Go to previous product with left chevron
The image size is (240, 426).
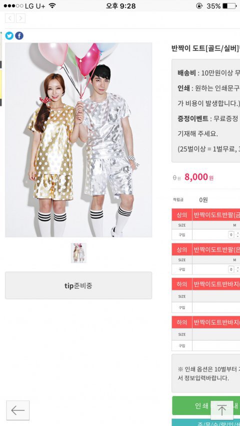[10, 18]
